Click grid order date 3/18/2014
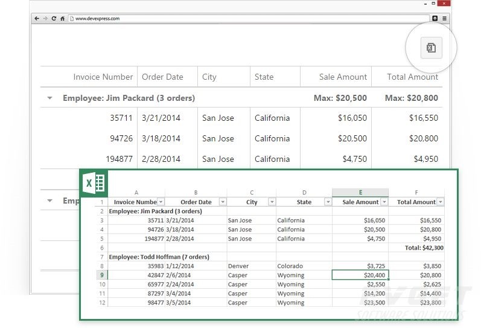Screen dimensions: 481x328 pos(161,138)
